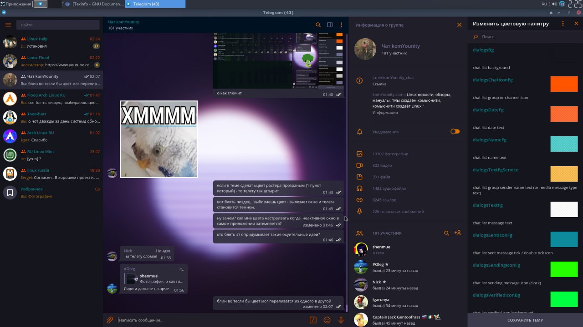Click Чат komYounity chat header title
Image resolution: width=583 pixels, height=327 pixels.
click(x=123, y=22)
